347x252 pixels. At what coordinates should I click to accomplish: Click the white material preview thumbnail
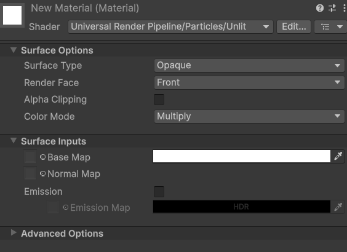(x=12, y=15)
